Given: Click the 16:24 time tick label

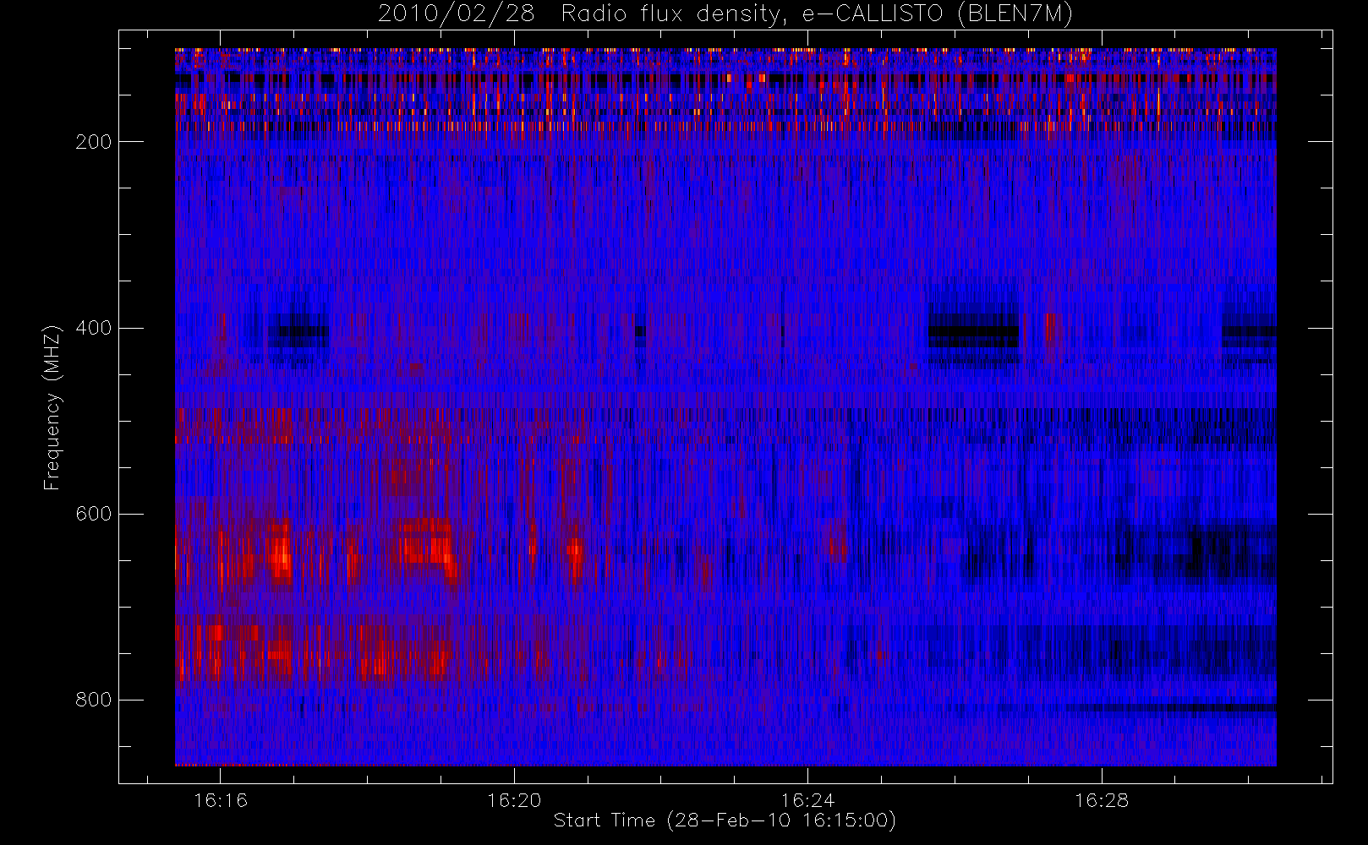Looking at the screenshot, I should coord(807,800).
